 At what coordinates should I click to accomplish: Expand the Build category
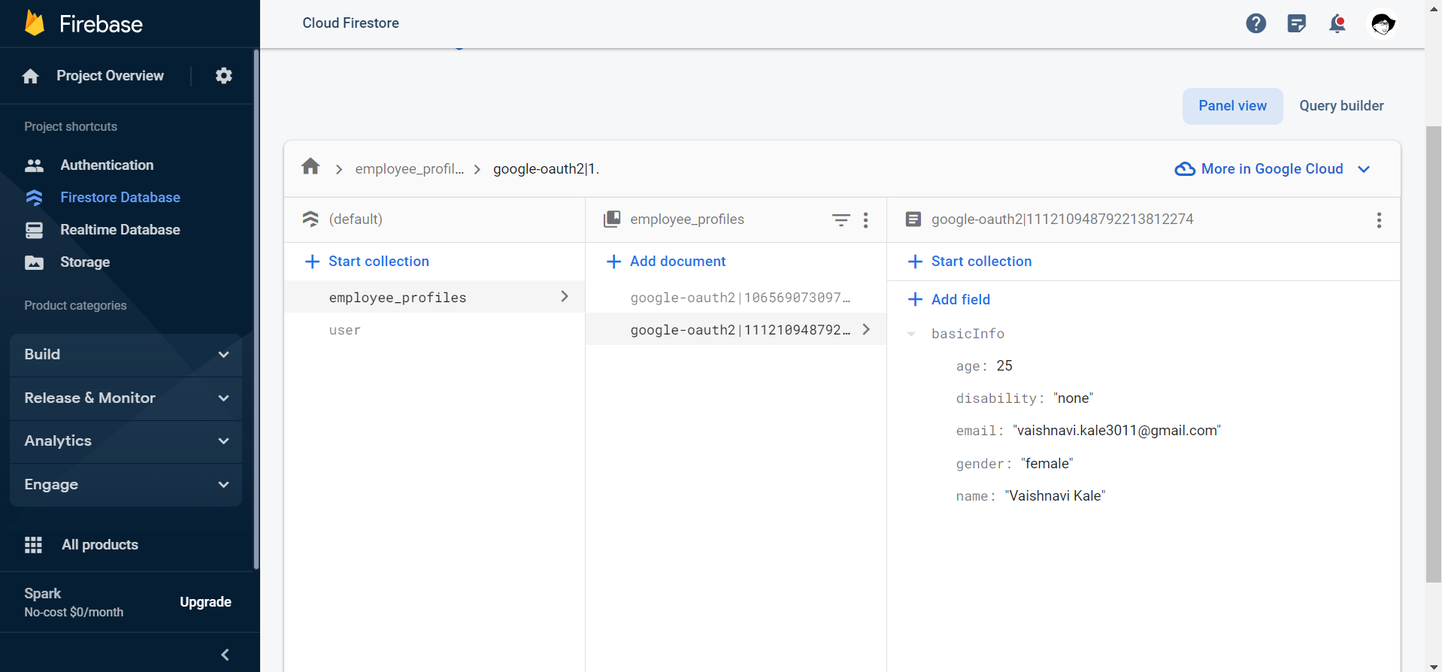(x=126, y=355)
